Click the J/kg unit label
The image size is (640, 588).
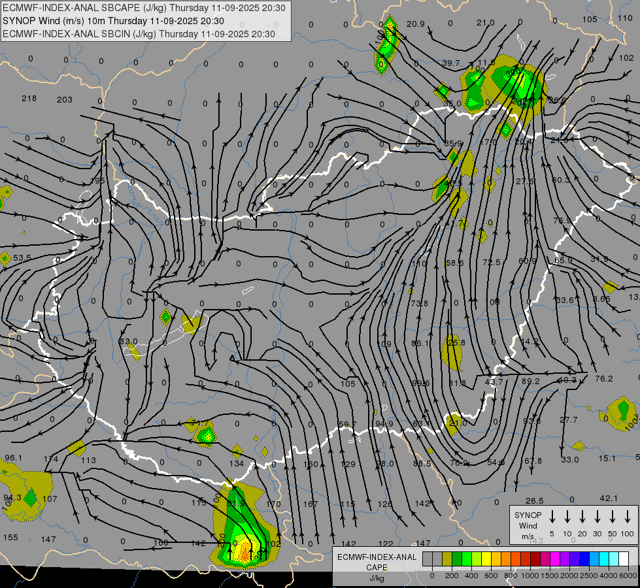[377, 578]
